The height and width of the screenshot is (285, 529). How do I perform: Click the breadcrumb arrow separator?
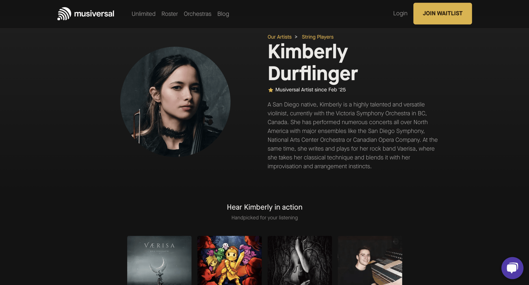[296, 37]
